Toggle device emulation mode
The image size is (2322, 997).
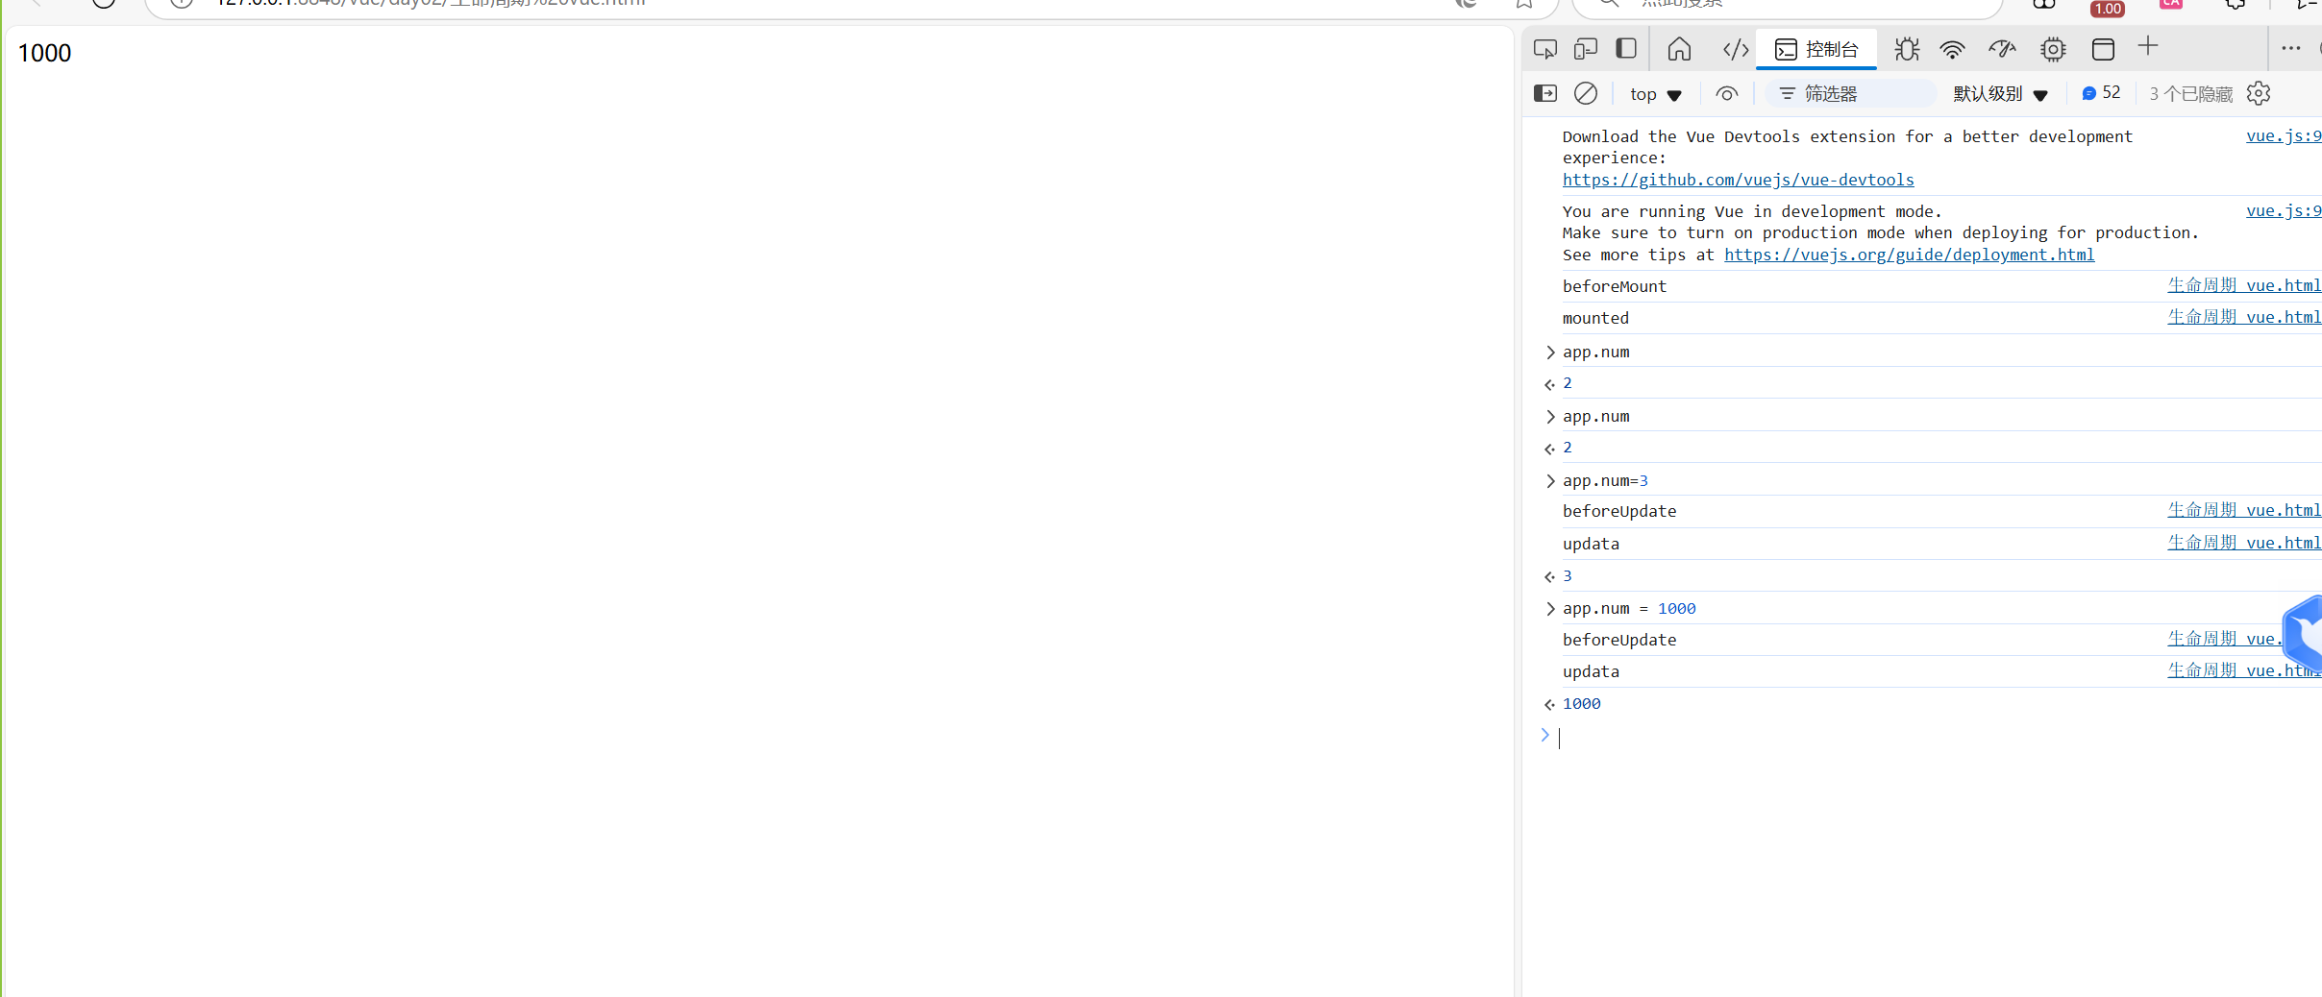point(1585,49)
